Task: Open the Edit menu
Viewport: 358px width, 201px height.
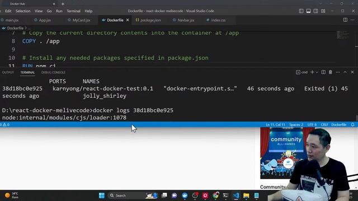Action: click(8, 11)
